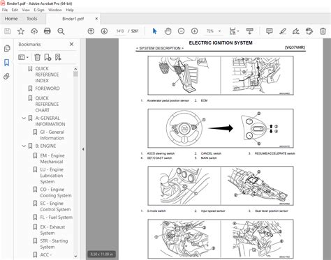Click the stamp tool icon

coord(309,31)
